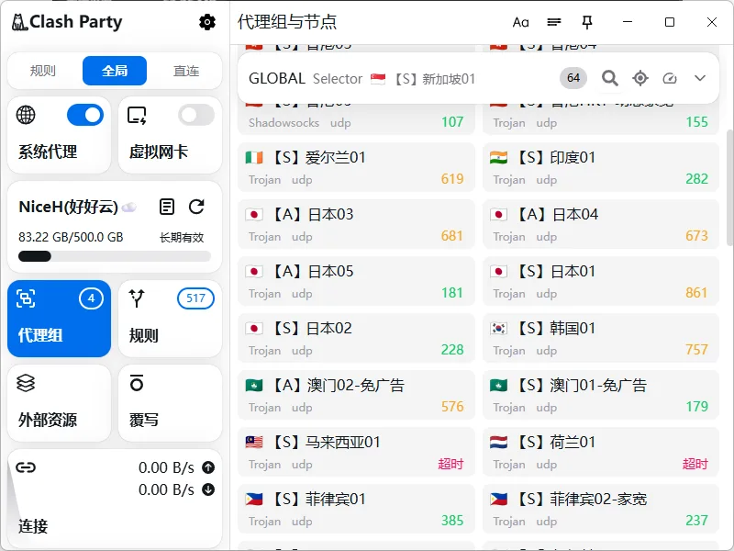Click the globe system proxy icon
734x551 pixels.
pyautogui.click(x=26, y=115)
